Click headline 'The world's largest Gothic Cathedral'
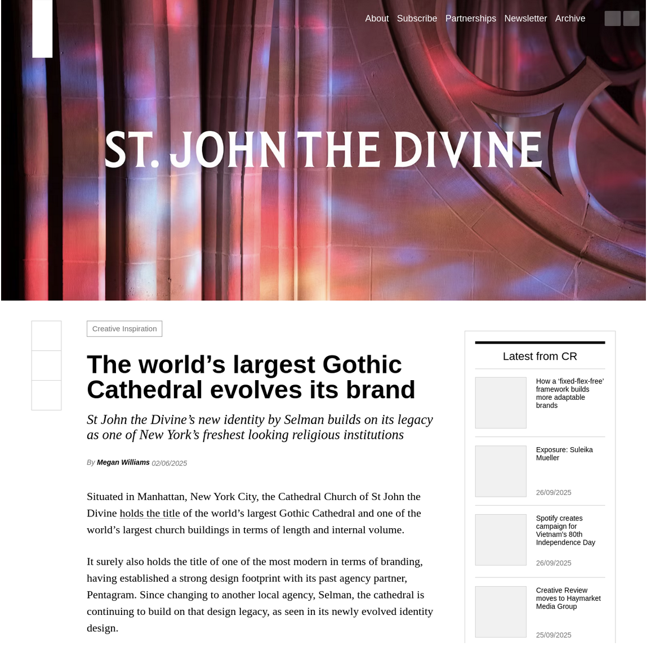The height and width of the screenshot is (660, 651). coord(251,377)
